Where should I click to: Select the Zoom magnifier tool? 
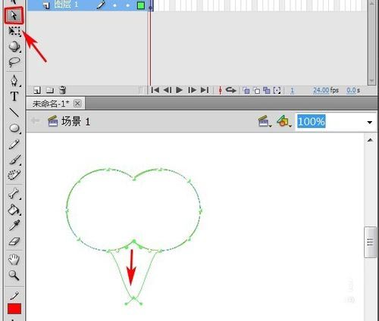click(14, 275)
